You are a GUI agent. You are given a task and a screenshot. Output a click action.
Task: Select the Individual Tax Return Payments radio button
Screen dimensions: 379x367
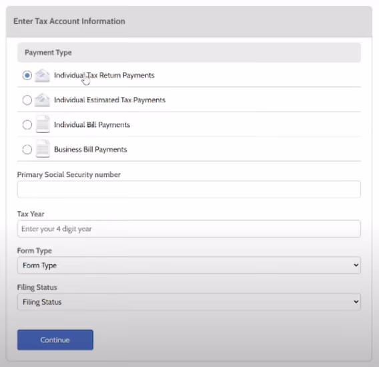[27, 76]
